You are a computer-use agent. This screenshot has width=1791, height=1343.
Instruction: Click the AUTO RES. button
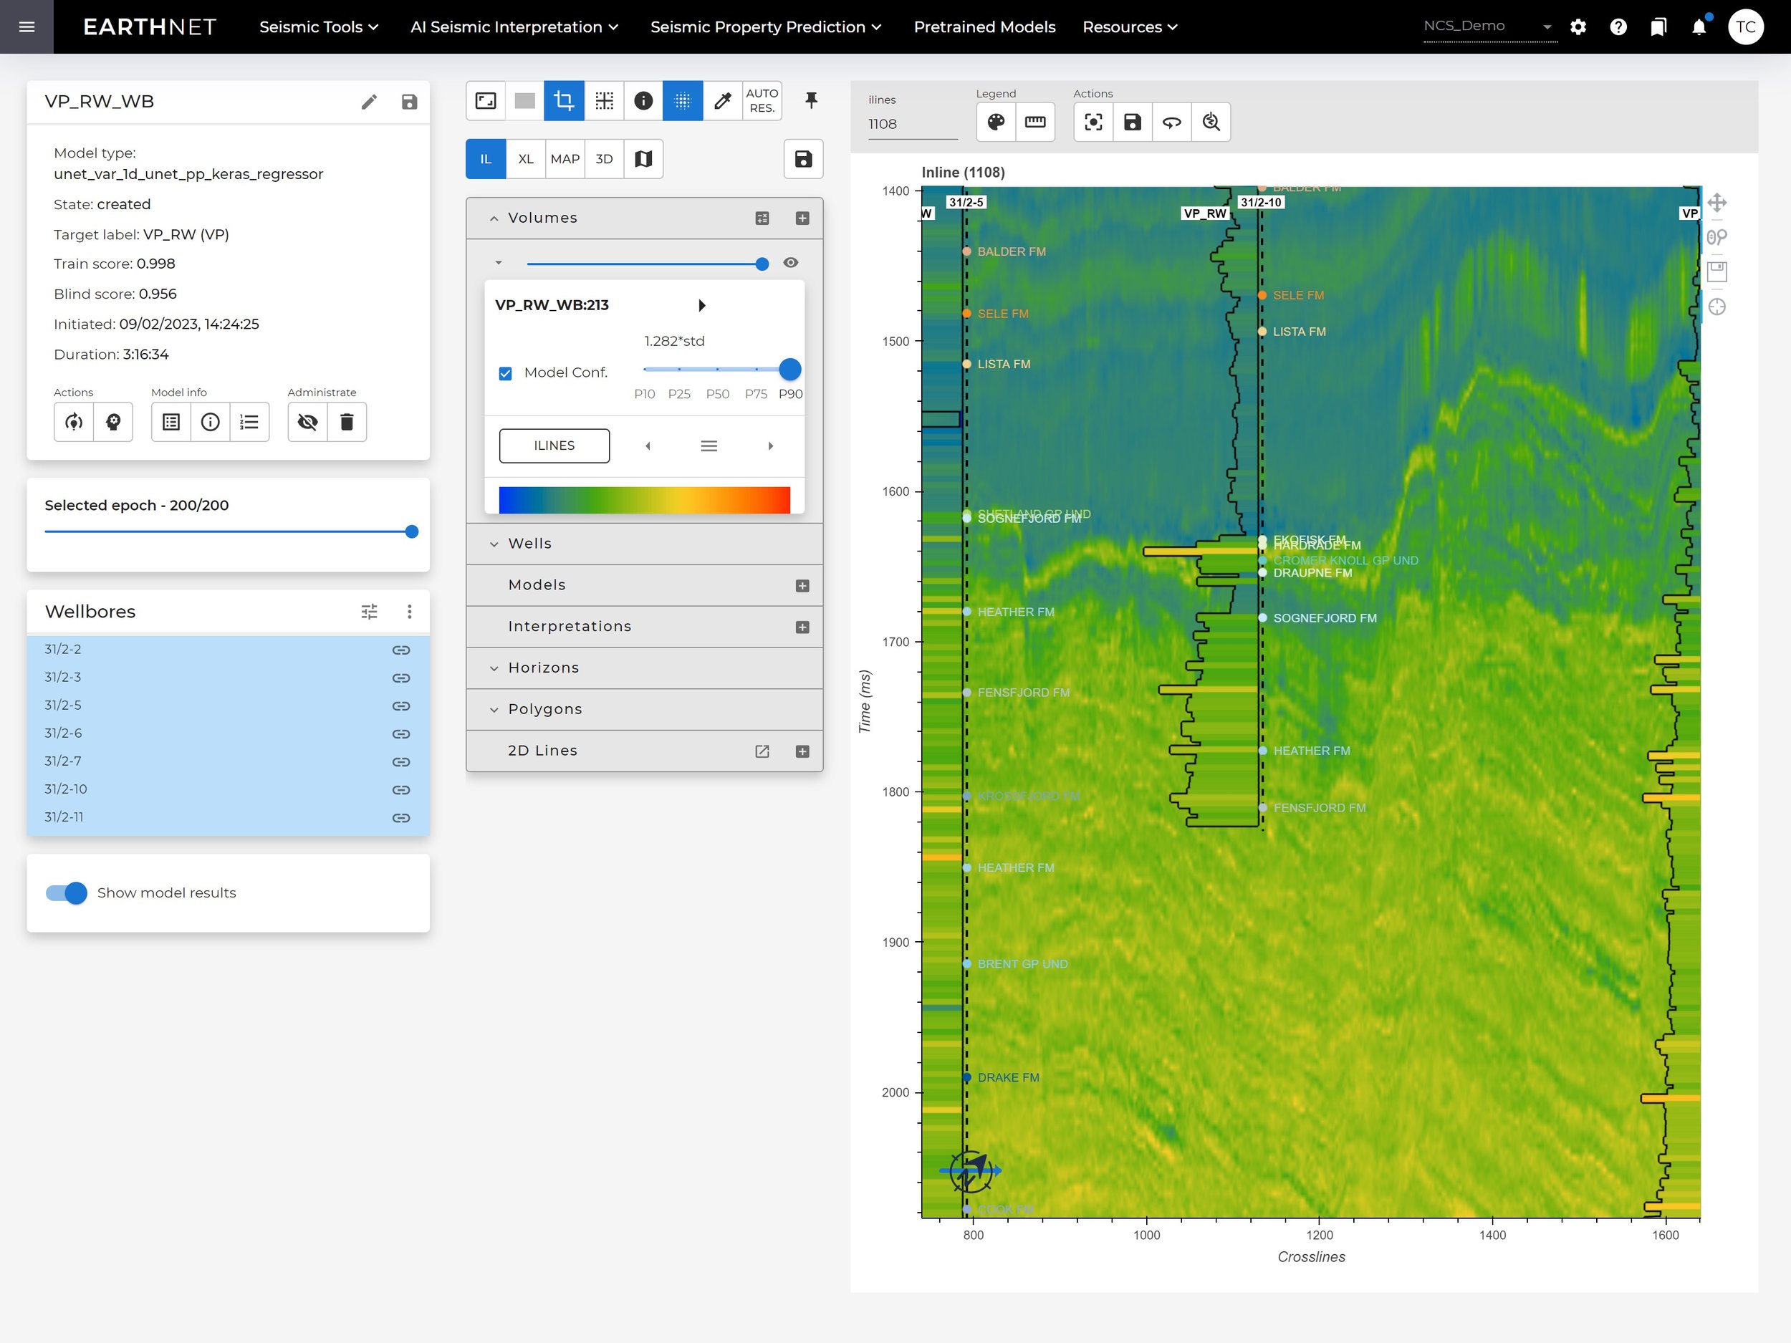coord(760,100)
